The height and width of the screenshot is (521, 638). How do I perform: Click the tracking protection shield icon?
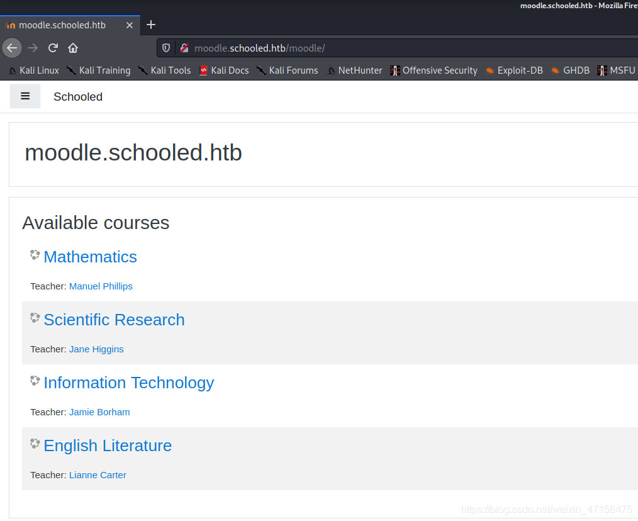tap(166, 48)
